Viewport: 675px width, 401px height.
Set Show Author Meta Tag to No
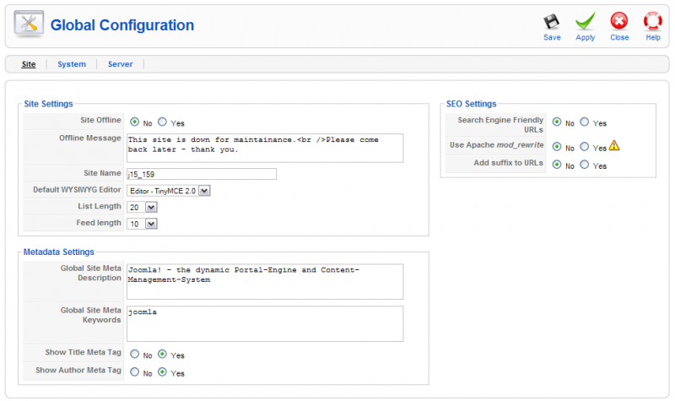(134, 371)
